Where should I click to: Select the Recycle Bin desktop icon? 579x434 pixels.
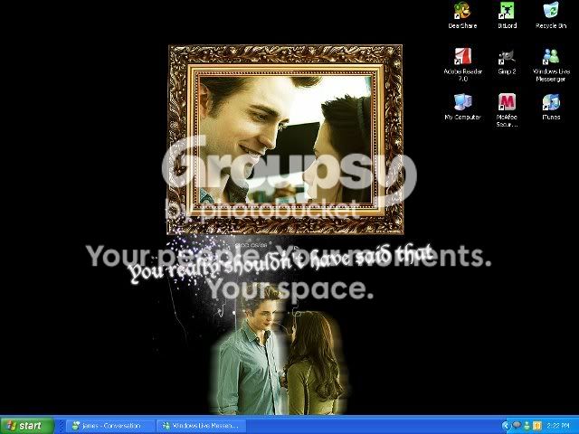pyautogui.click(x=551, y=15)
